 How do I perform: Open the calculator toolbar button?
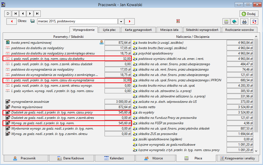point(226,21)
